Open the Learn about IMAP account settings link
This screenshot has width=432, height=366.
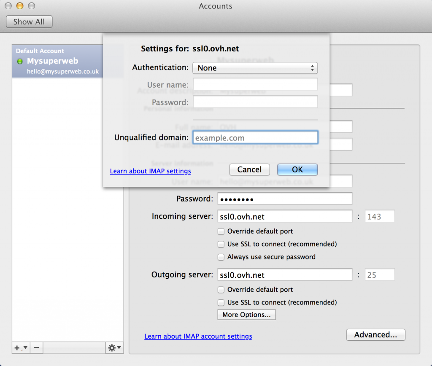pyautogui.click(x=198, y=336)
